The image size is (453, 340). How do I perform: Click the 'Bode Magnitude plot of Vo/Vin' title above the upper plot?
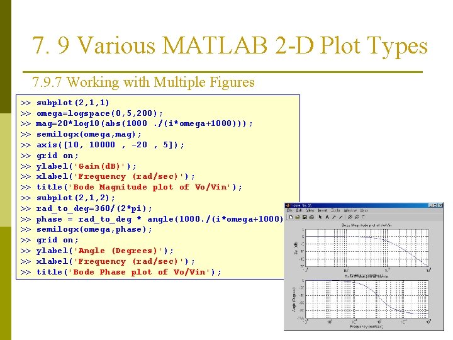pos(366,225)
